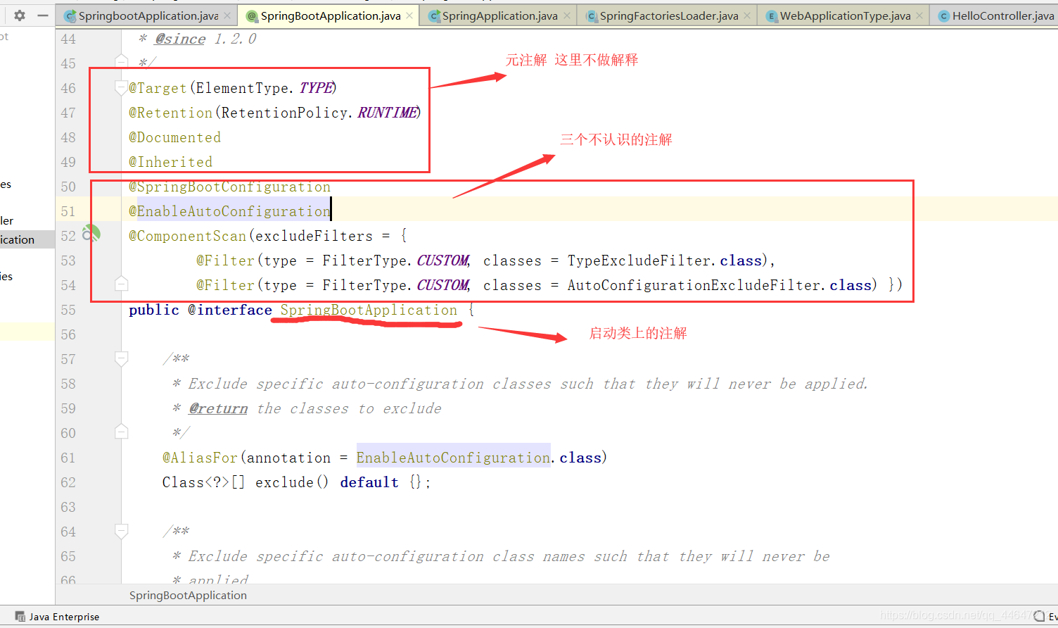Click the SpringBootApplication interface name on line 55
Image resolution: width=1058 pixels, height=628 pixels.
pos(369,310)
